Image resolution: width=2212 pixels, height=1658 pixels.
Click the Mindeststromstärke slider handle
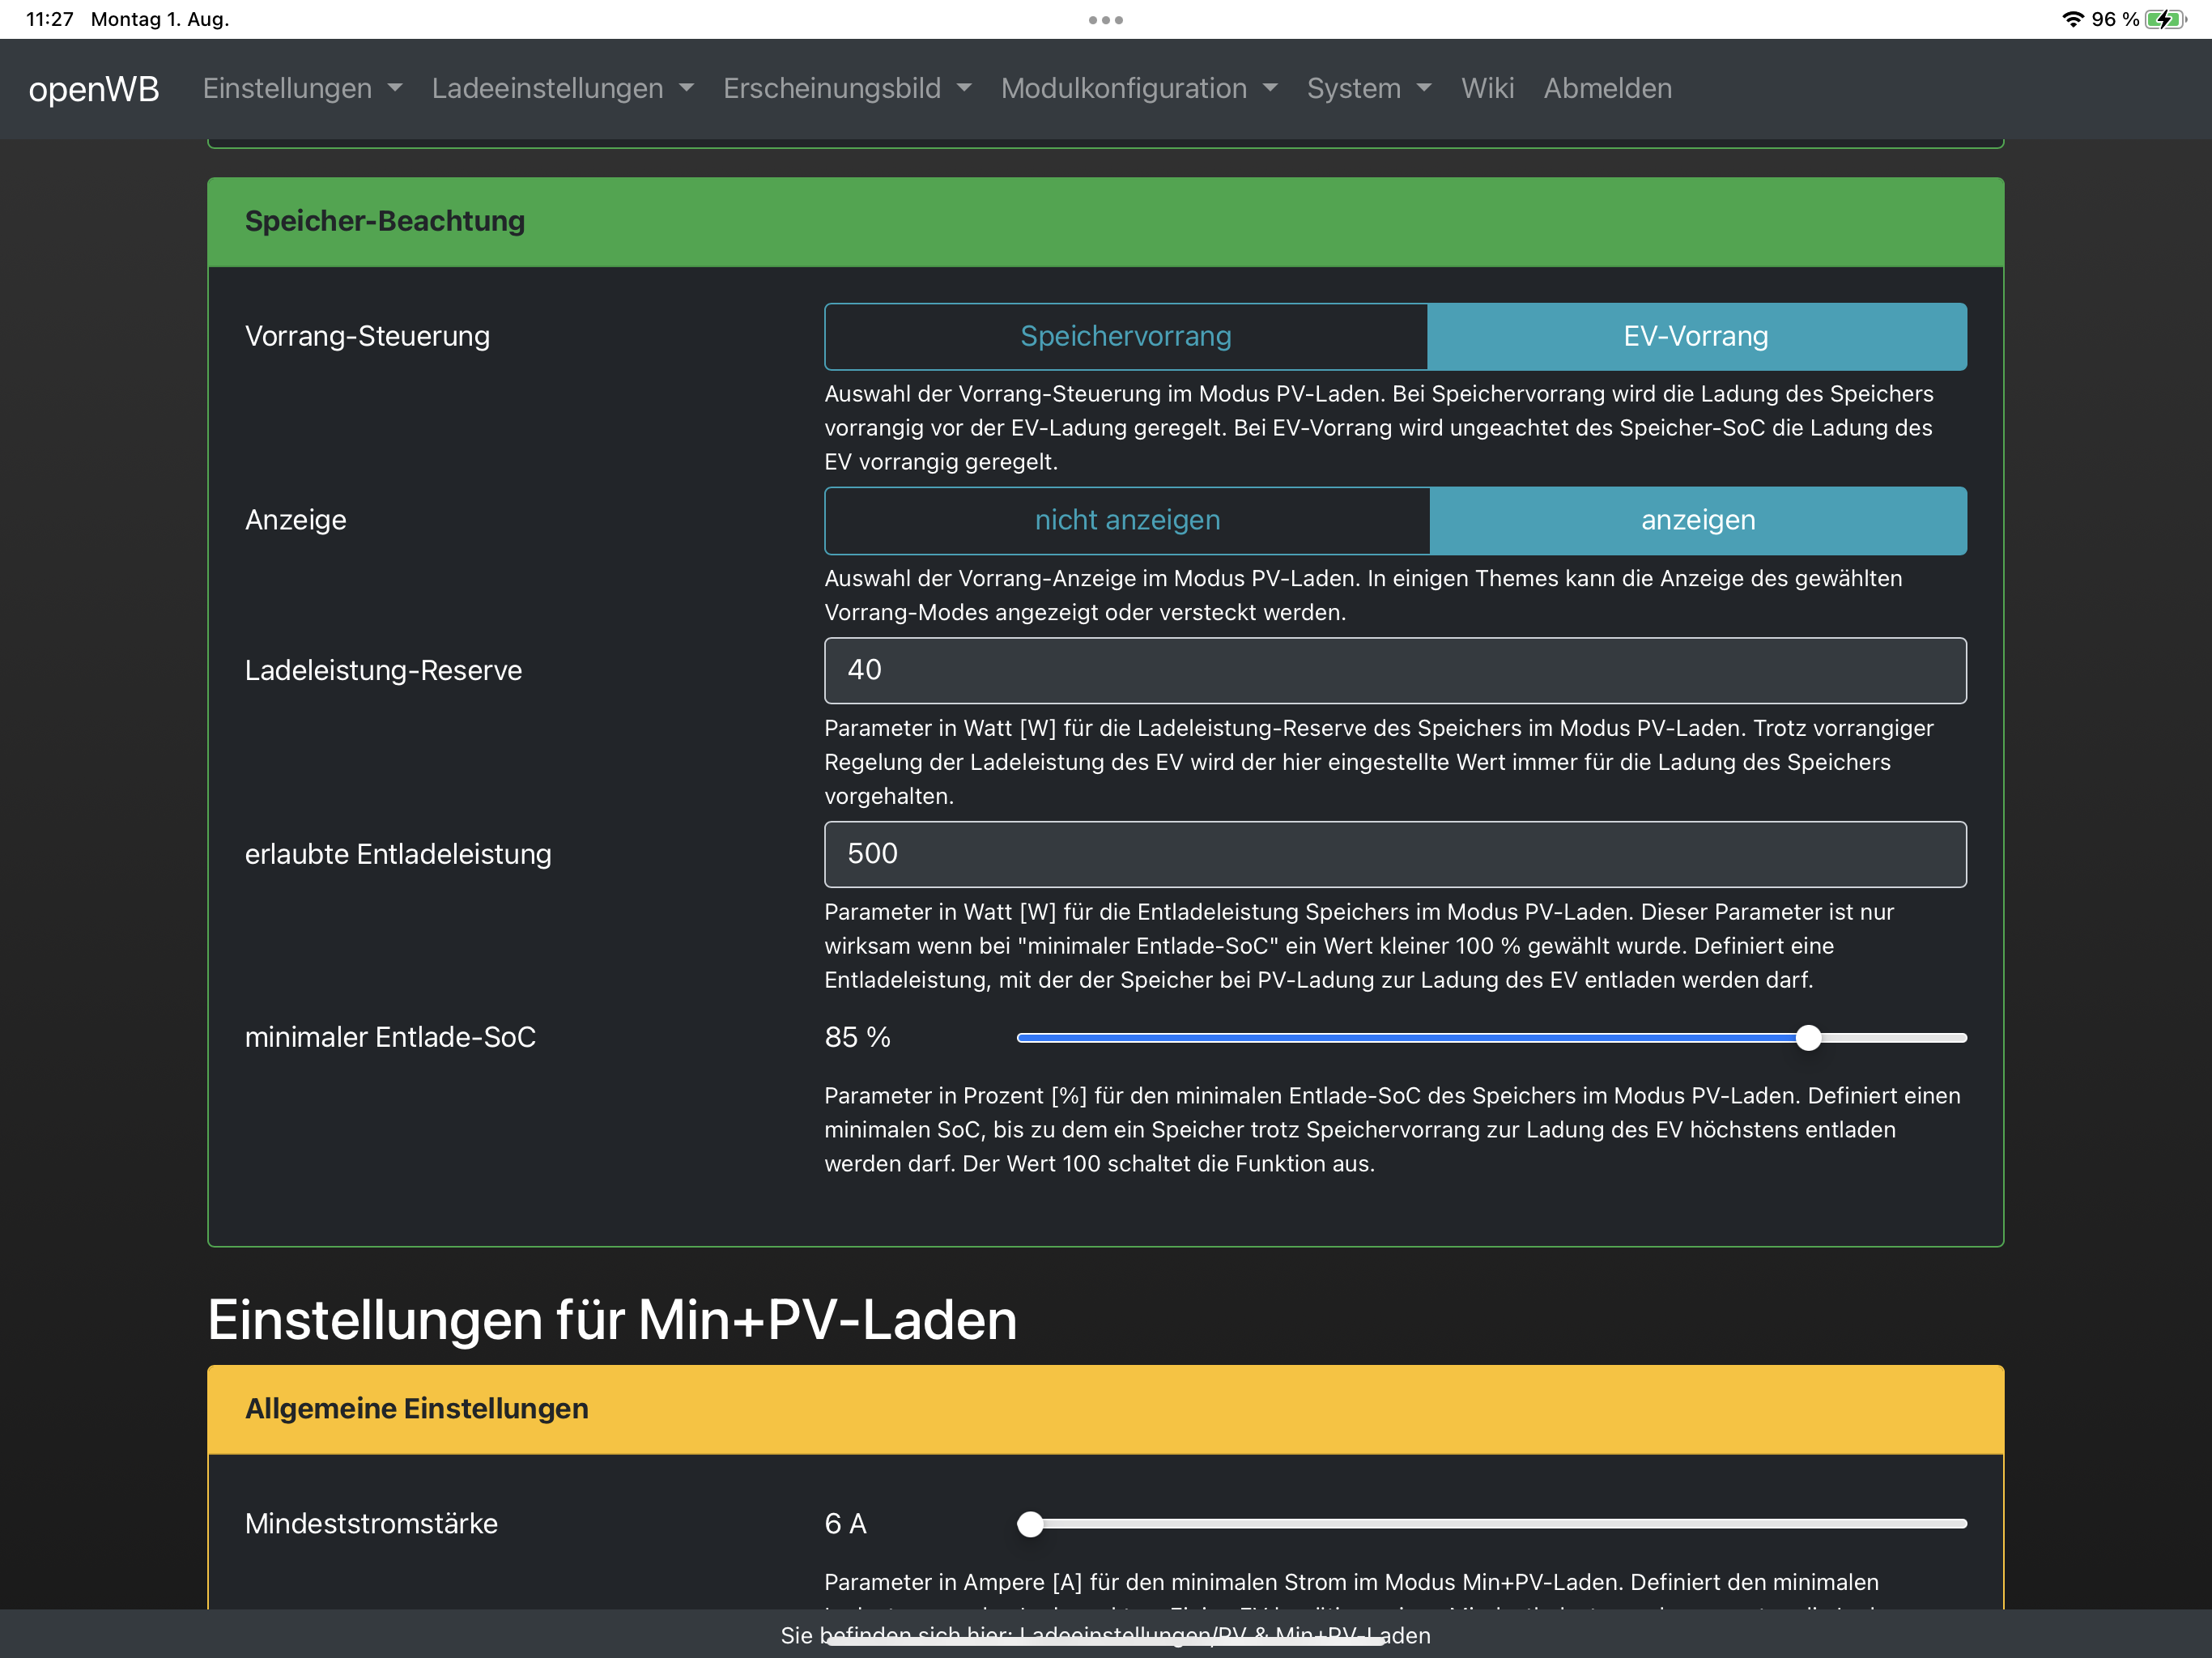pyautogui.click(x=1030, y=1524)
